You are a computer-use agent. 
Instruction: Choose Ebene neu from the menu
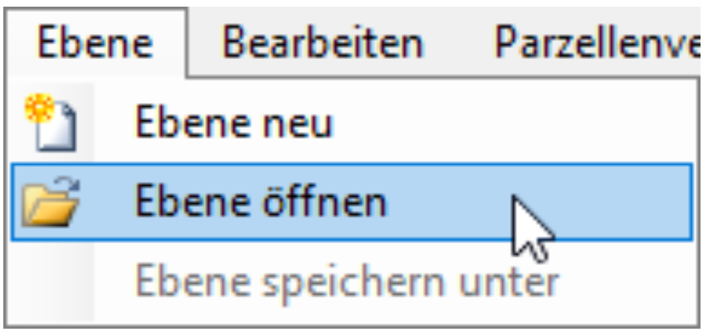click(234, 124)
